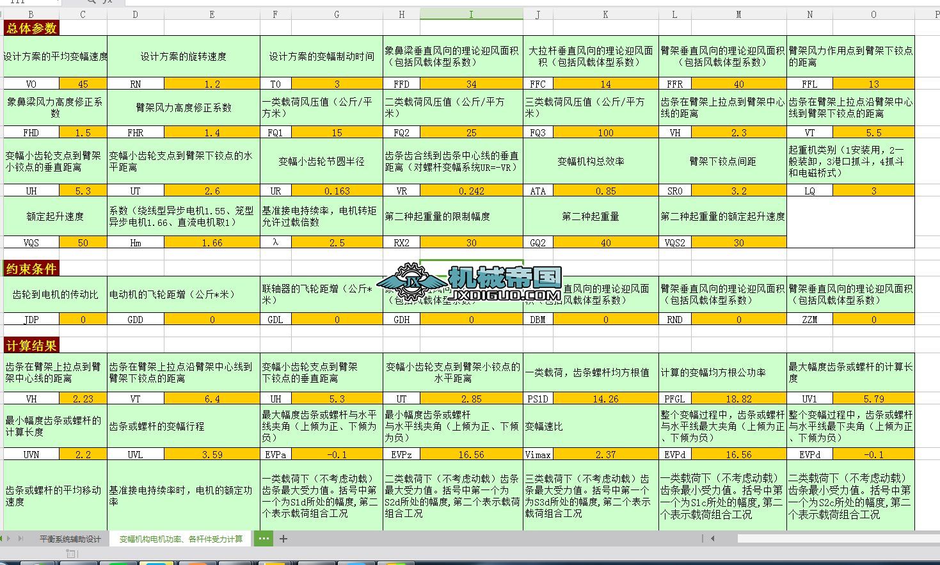Select the VQS value cell showing 50

point(83,243)
